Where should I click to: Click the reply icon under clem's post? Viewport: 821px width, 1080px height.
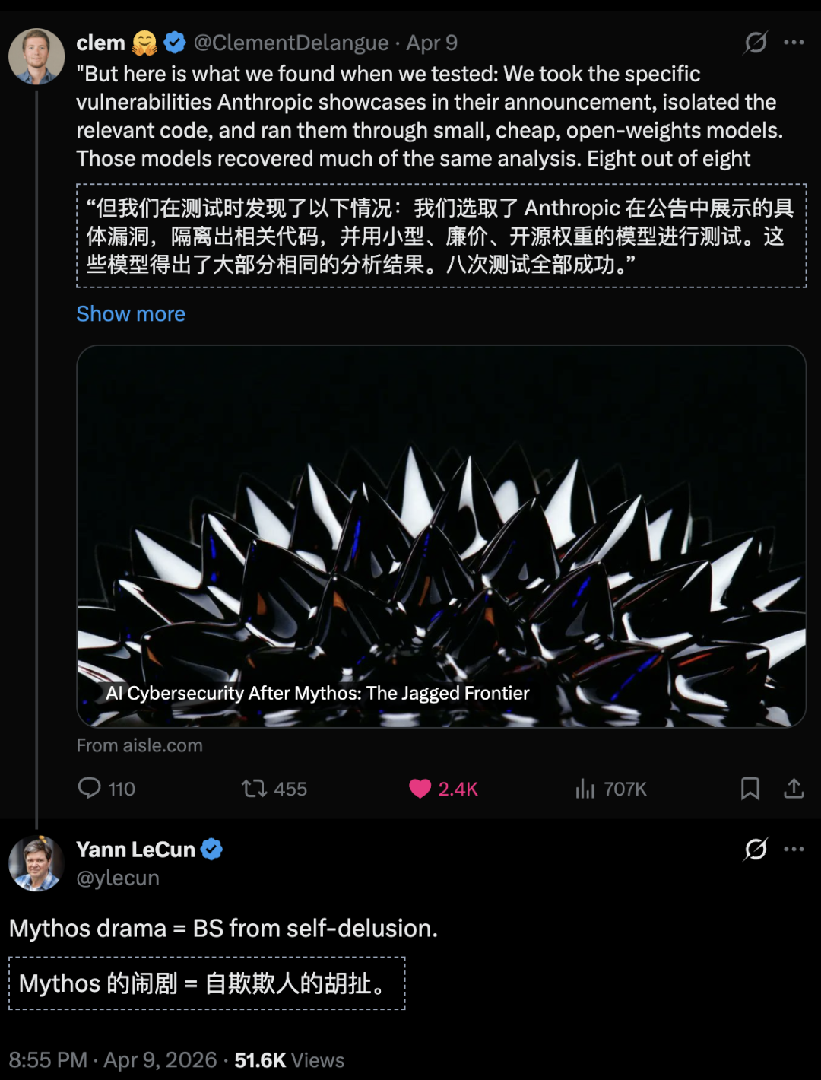(90, 788)
